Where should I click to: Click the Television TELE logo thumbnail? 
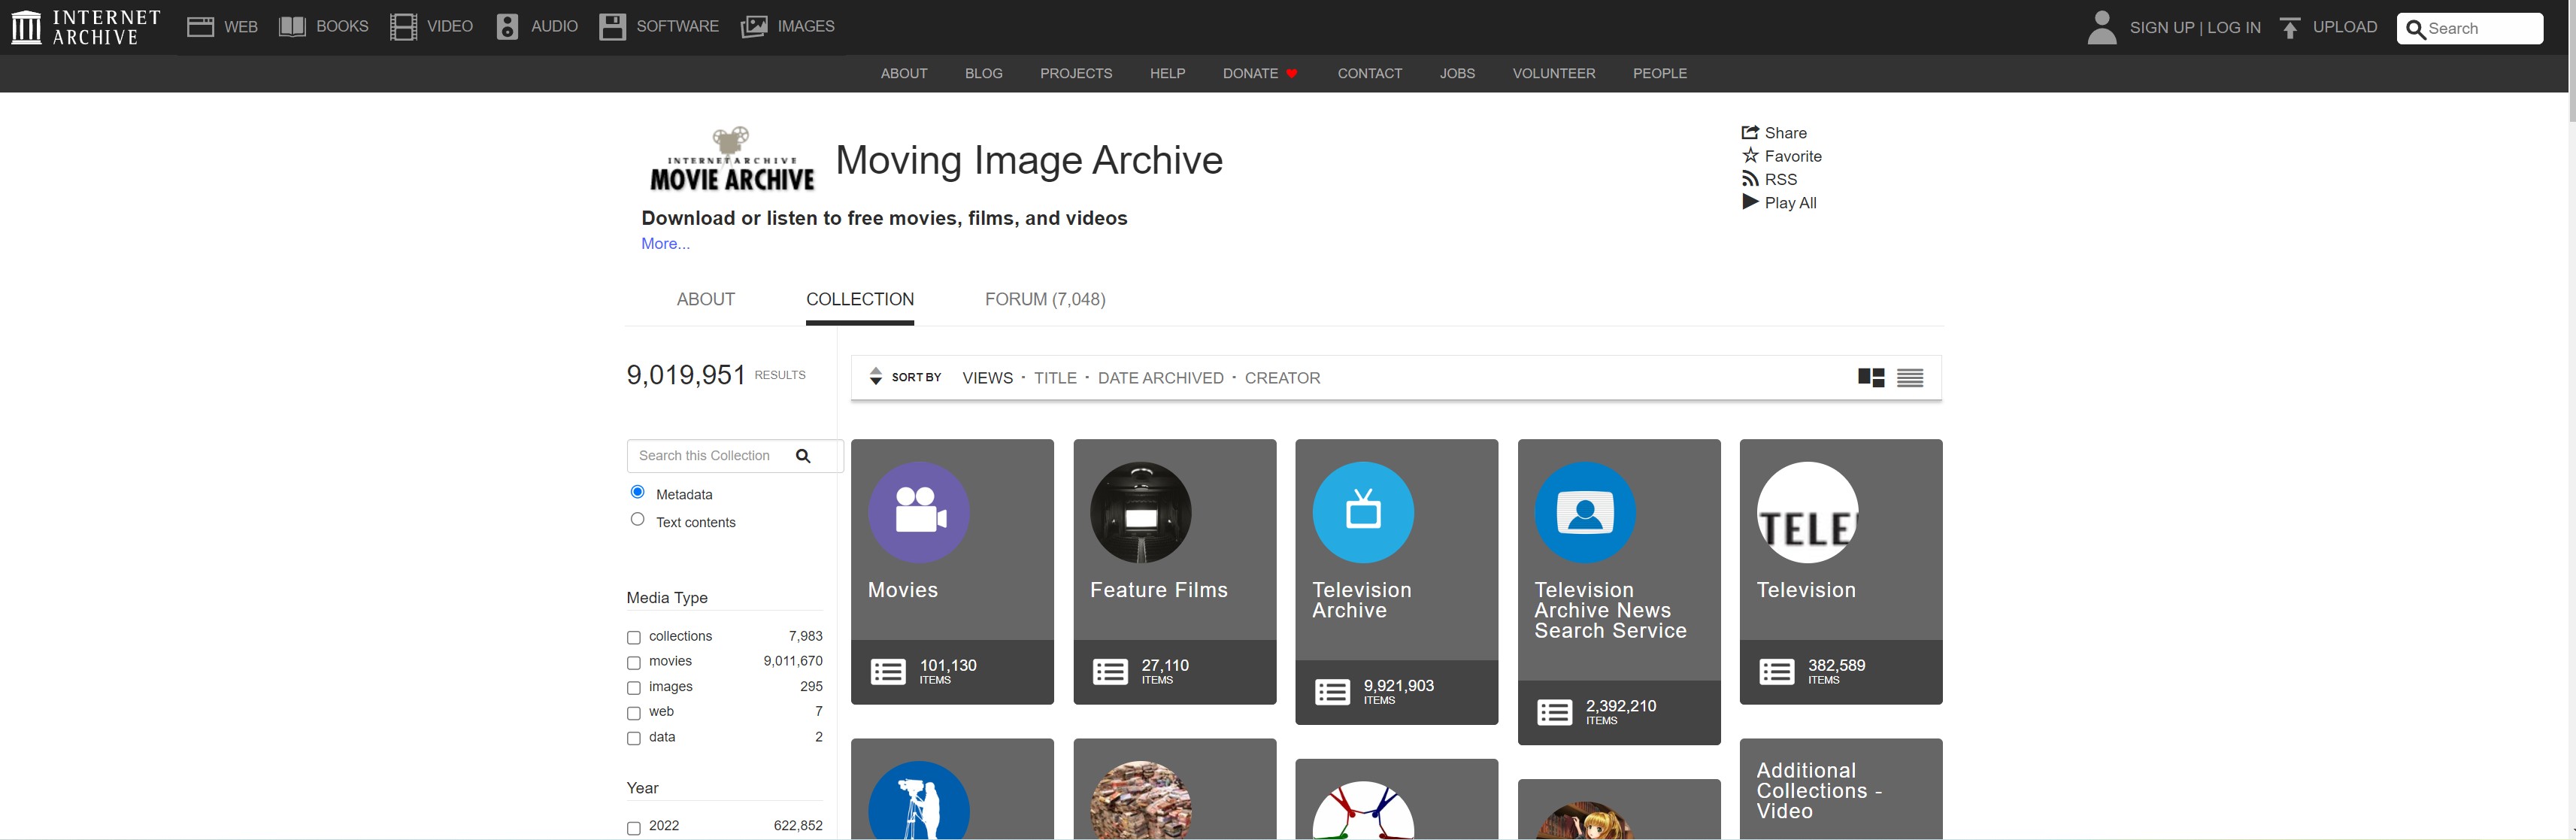pyautogui.click(x=1807, y=512)
